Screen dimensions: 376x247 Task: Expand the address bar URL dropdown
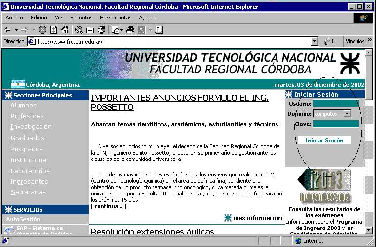coord(315,42)
